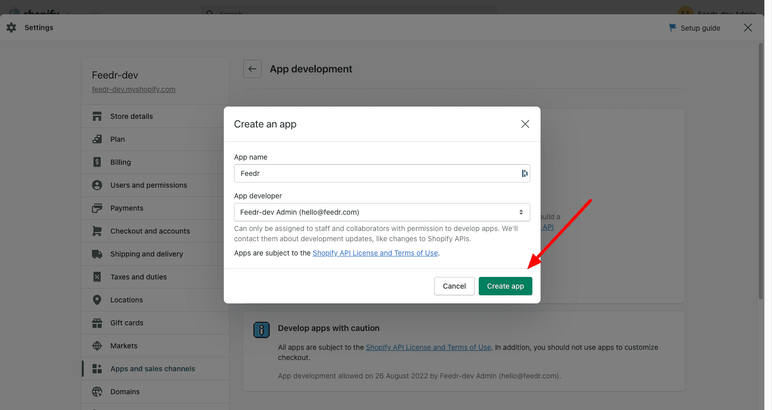
Task: Open Taxes and duties settings
Action: click(138, 277)
